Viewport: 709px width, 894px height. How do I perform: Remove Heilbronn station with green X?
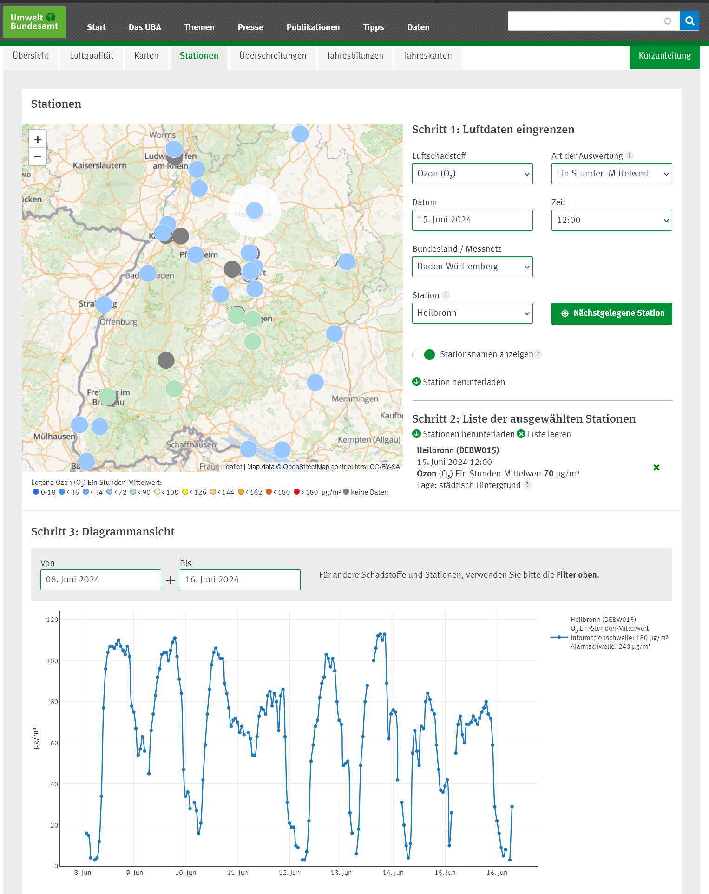tap(656, 468)
